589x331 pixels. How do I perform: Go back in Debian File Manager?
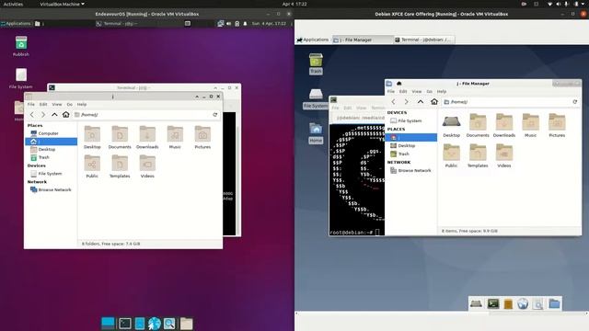point(393,102)
